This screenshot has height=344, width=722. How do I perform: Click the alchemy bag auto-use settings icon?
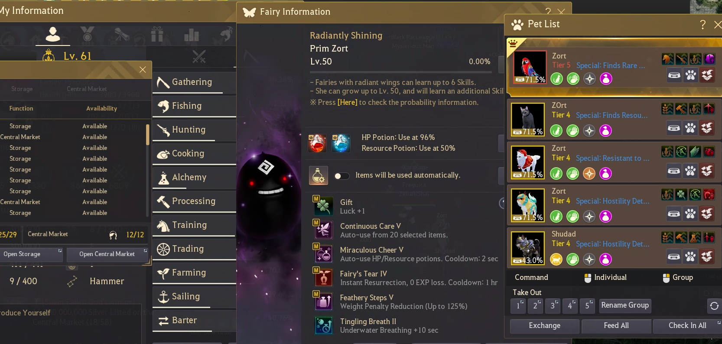(x=318, y=175)
